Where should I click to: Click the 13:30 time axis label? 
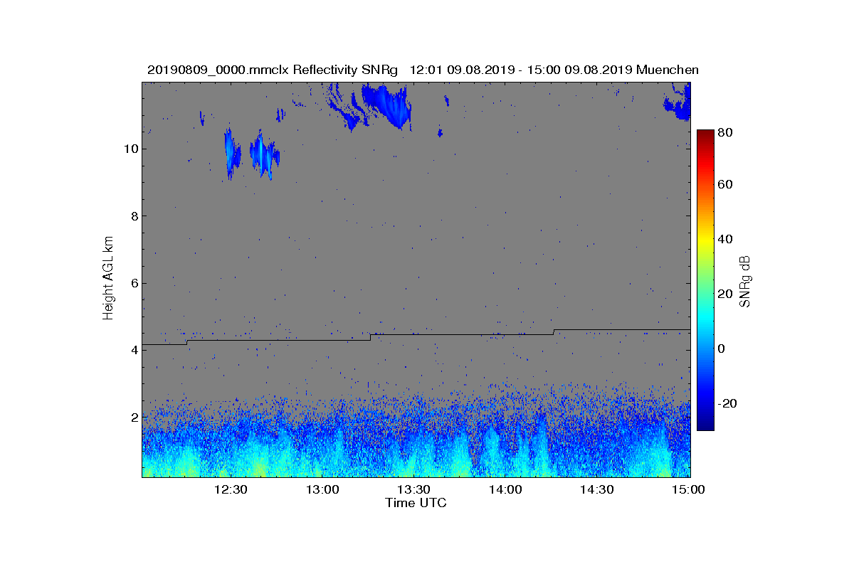click(413, 489)
